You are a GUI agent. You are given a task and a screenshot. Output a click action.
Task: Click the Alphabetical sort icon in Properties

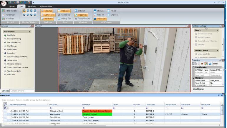197,64
